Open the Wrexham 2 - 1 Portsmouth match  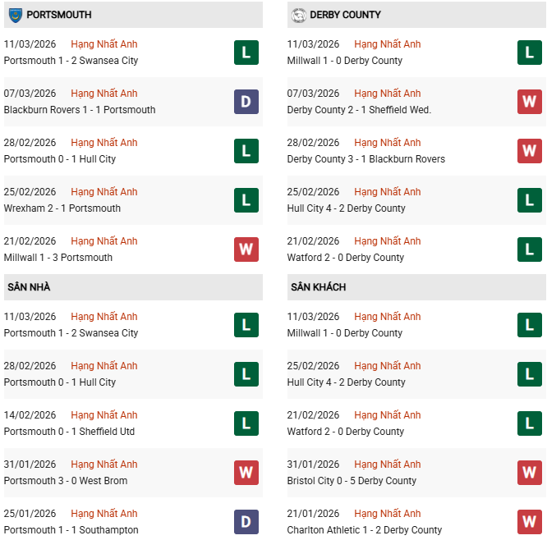click(x=62, y=208)
